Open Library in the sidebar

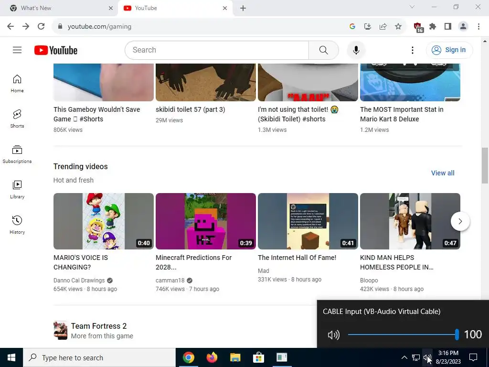tap(17, 189)
